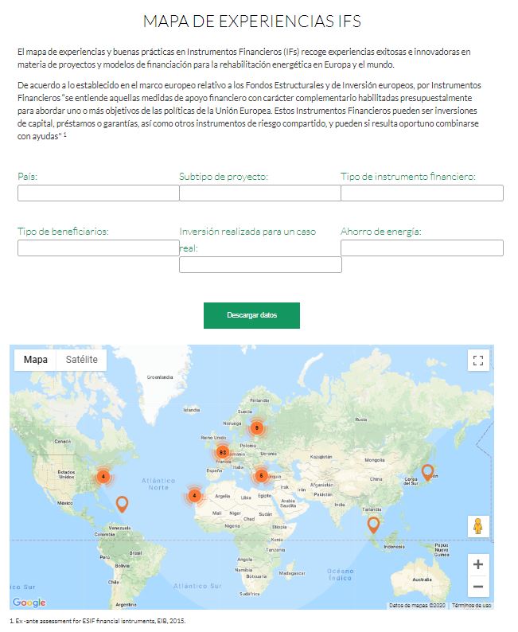Click the cluster marker west of Morocco
Image resolution: width=518 pixels, height=632 pixels.
tap(194, 495)
